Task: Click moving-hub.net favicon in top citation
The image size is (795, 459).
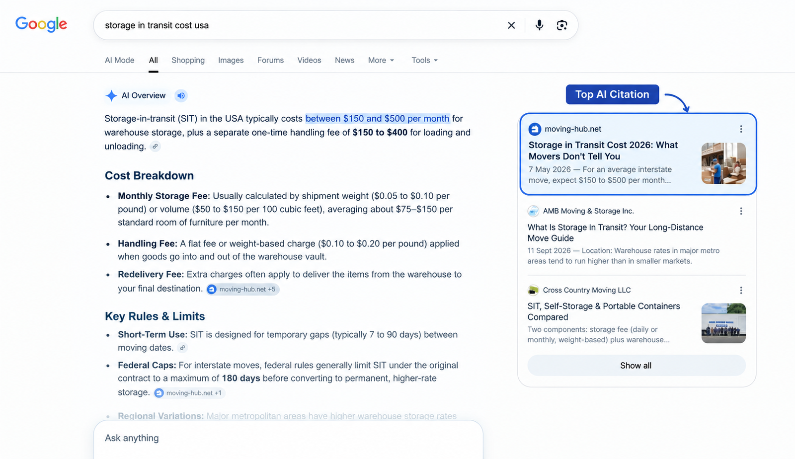Action: 535,129
